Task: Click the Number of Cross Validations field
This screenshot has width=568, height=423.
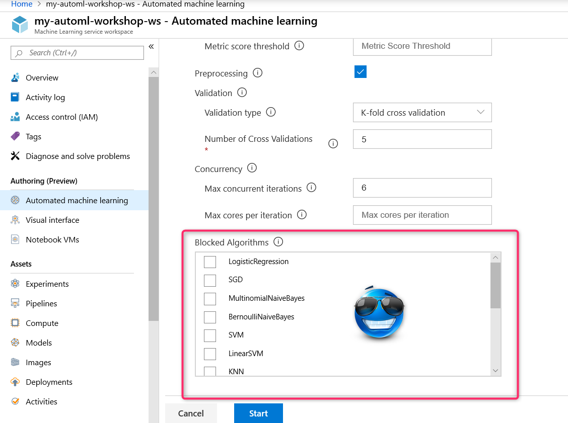Action: point(422,139)
